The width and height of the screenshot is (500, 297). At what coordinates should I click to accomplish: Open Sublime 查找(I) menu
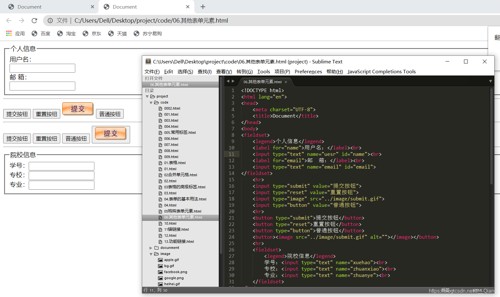pyautogui.click(x=205, y=72)
